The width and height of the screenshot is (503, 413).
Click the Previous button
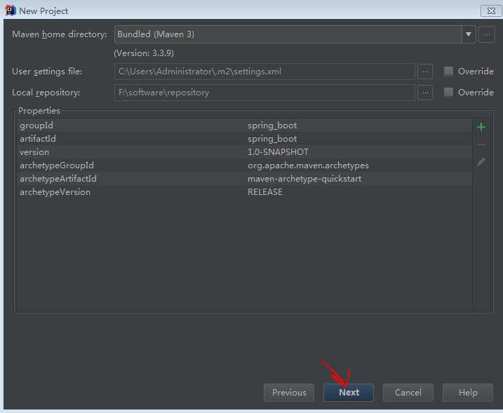(x=289, y=393)
